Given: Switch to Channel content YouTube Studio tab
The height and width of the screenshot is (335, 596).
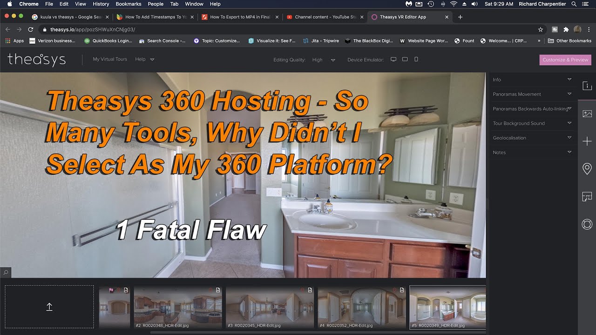Looking at the screenshot, I should pos(325,17).
